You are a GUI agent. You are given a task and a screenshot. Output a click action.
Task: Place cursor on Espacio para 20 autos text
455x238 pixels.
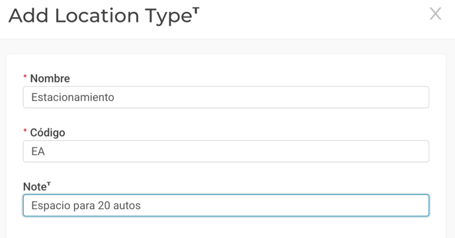click(86, 206)
